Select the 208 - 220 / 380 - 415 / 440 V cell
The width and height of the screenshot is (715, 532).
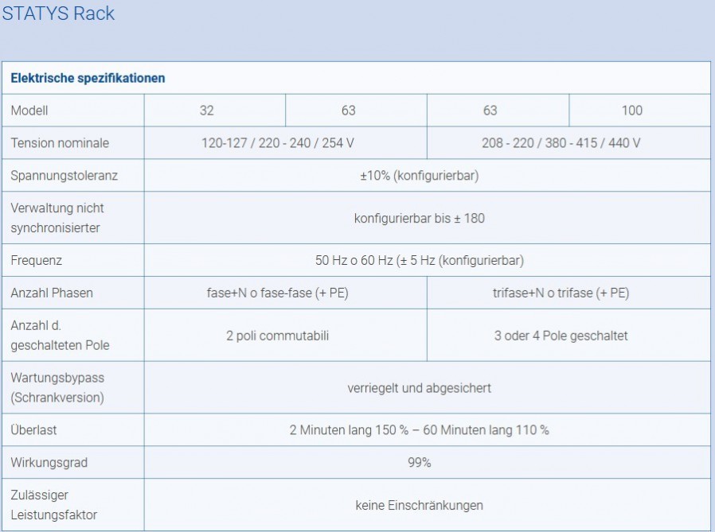[x=561, y=143]
